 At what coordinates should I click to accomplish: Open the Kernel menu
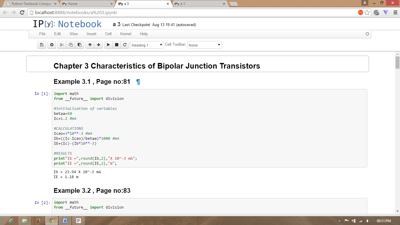click(126, 34)
